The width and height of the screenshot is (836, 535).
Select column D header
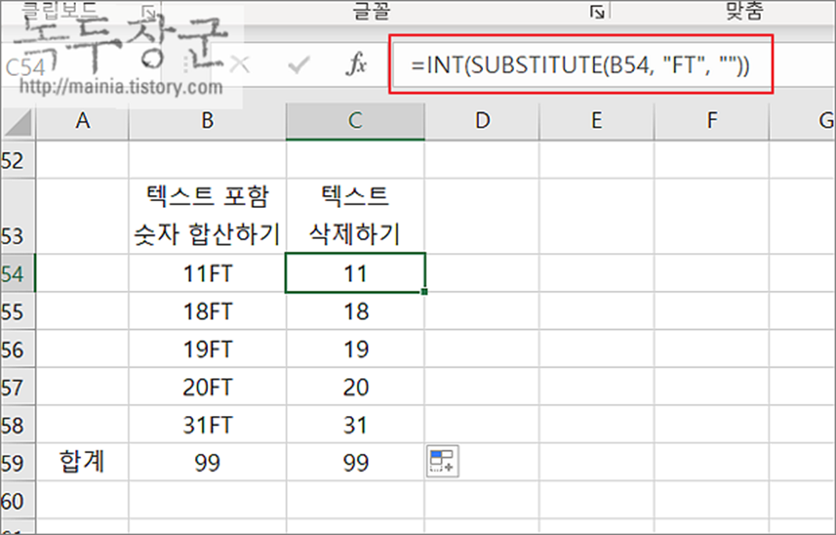[482, 122]
